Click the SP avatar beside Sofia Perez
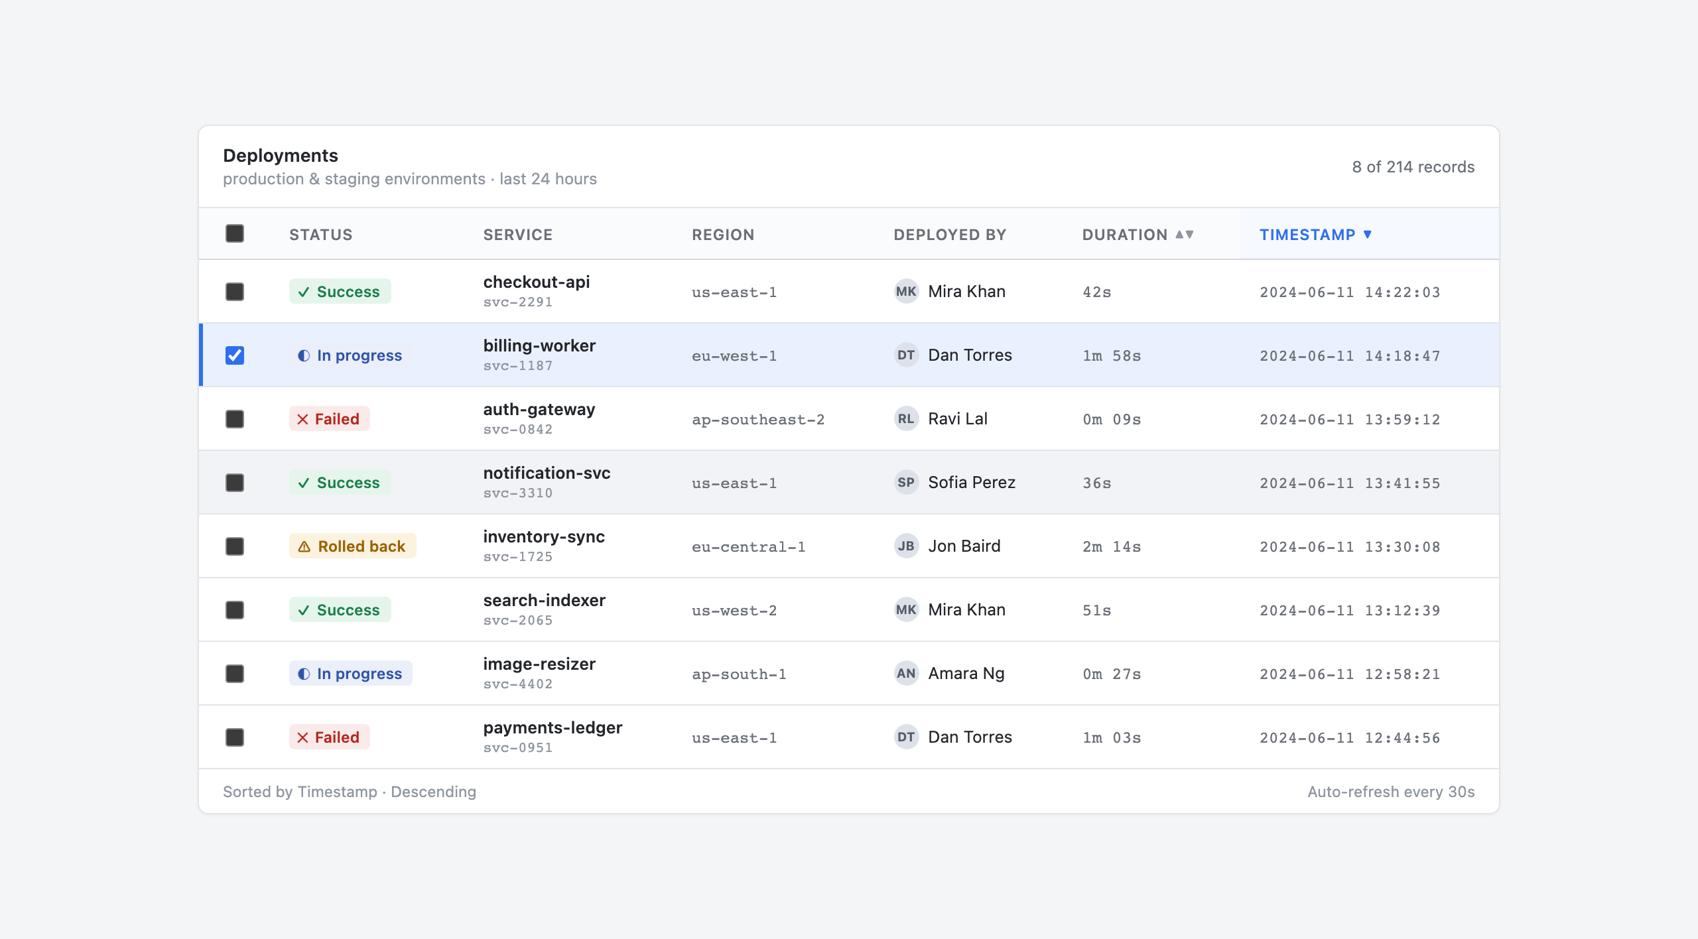The width and height of the screenshot is (1698, 939). coord(906,482)
